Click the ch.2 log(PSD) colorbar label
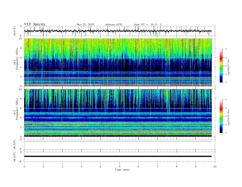Image resolution: width=242 pixels, height=187 pixels. (229, 117)
